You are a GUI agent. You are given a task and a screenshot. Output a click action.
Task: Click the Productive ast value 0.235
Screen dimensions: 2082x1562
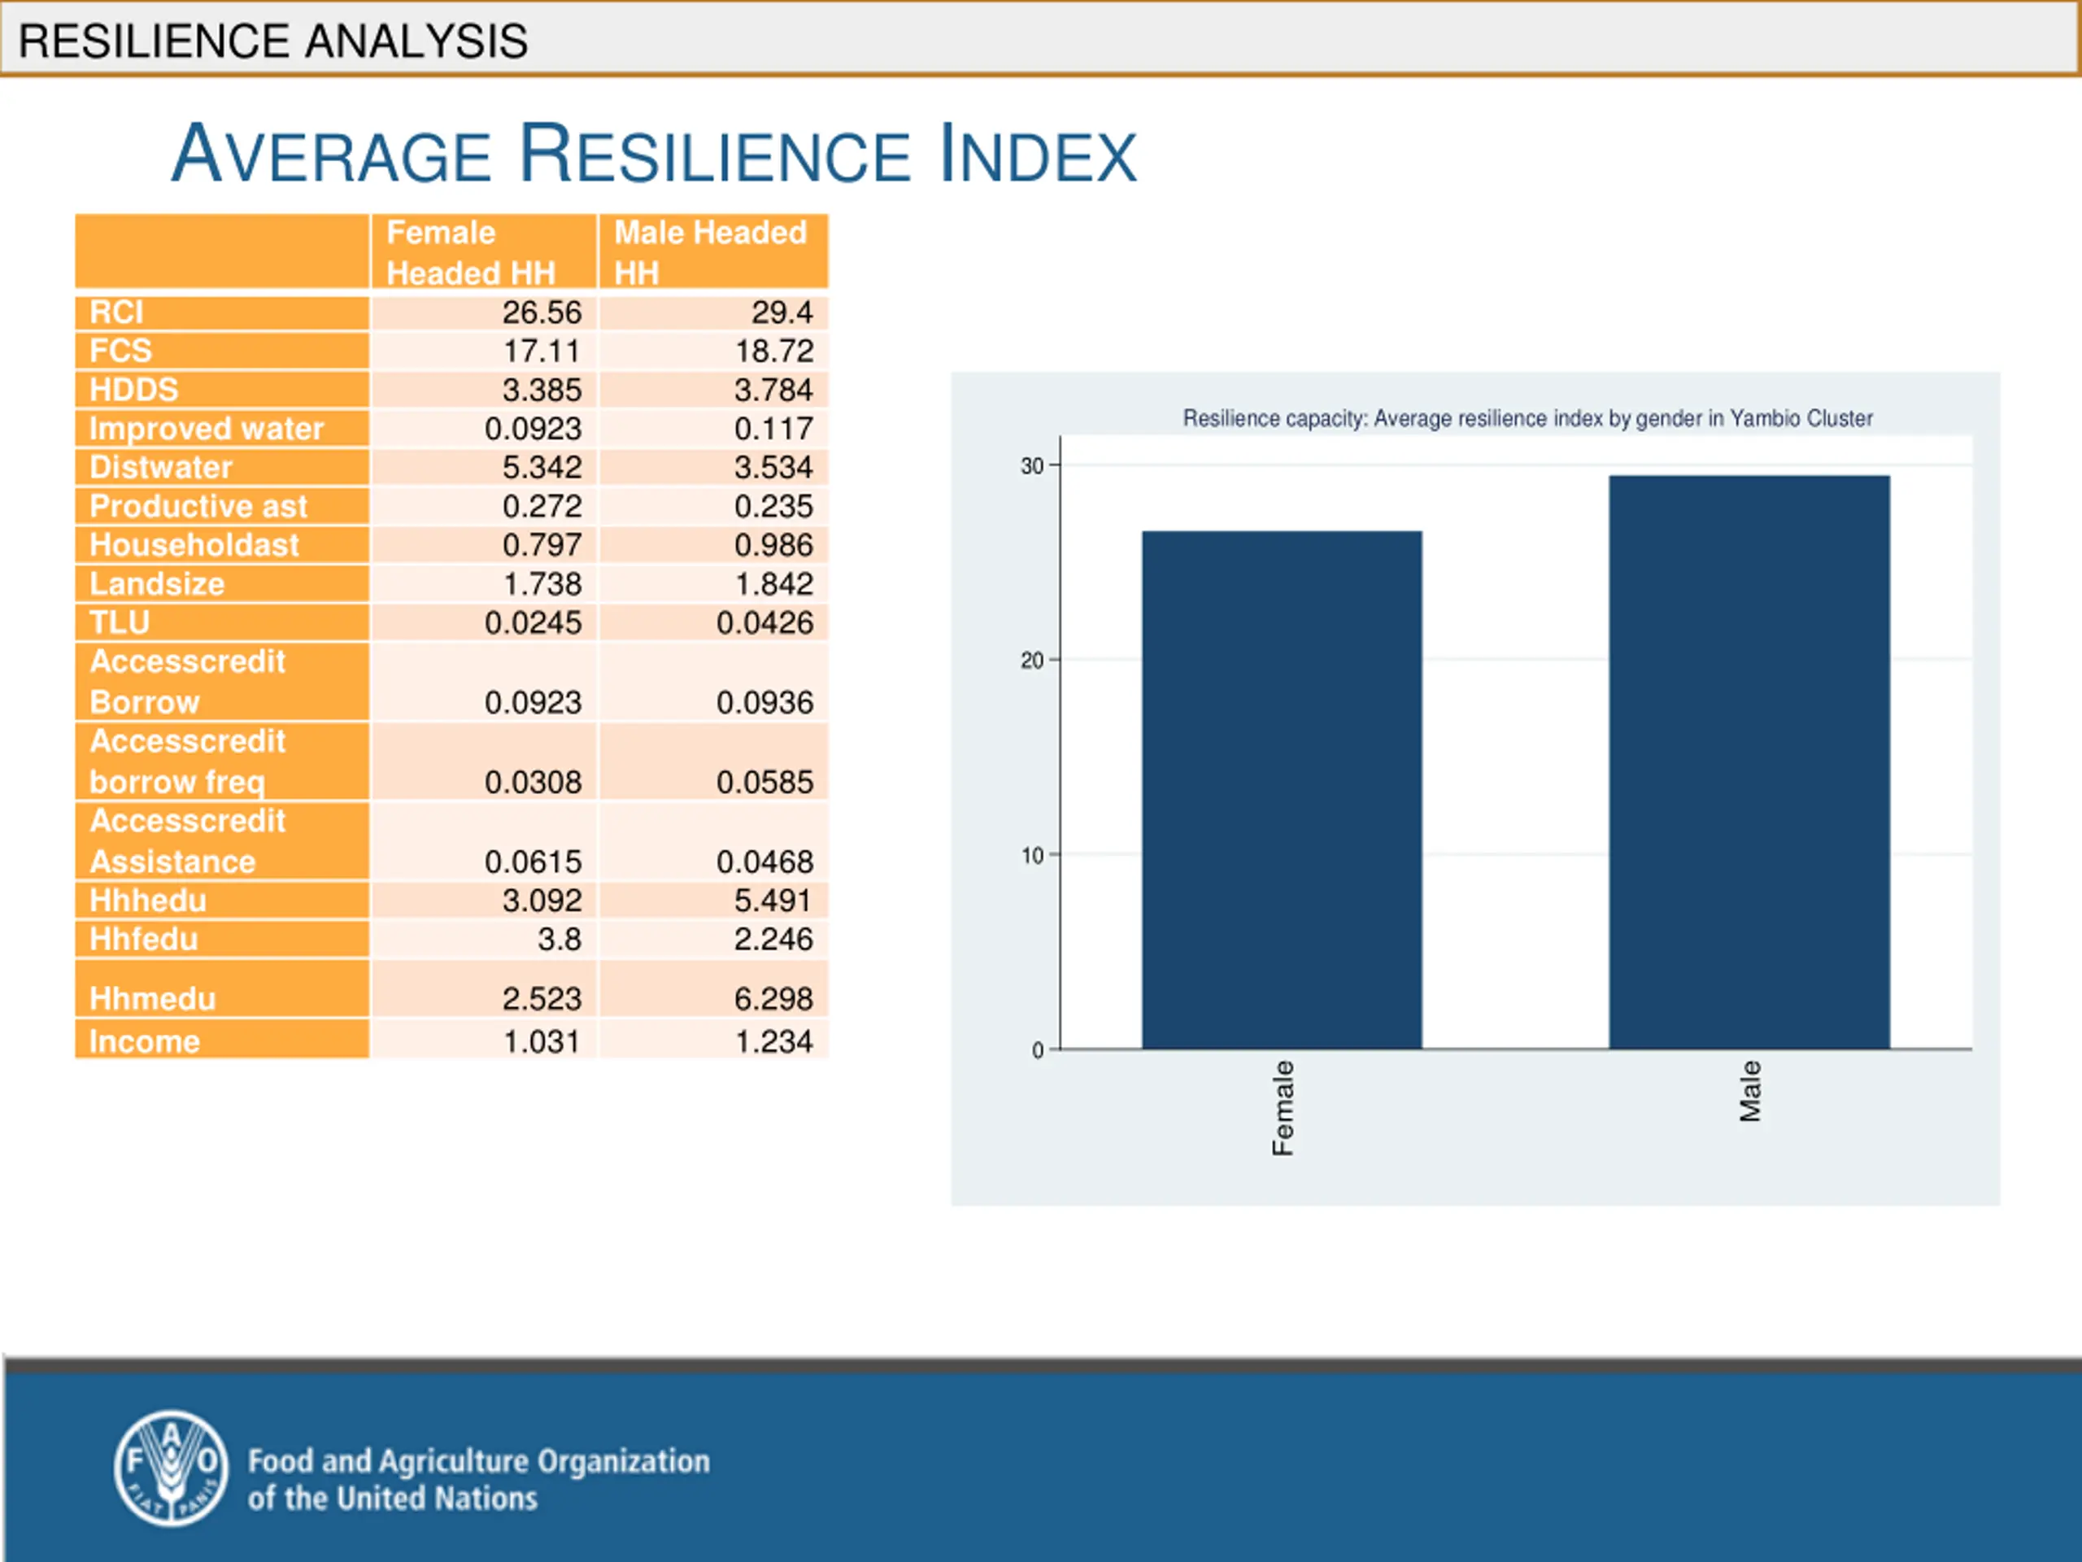[773, 507]
